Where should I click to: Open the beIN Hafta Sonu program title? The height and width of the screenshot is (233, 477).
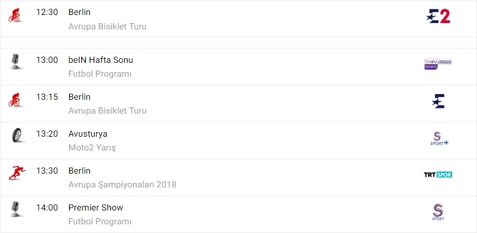100,60
